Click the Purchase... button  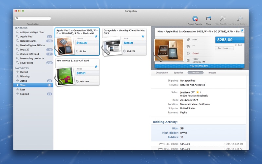(x=224, y=48)
